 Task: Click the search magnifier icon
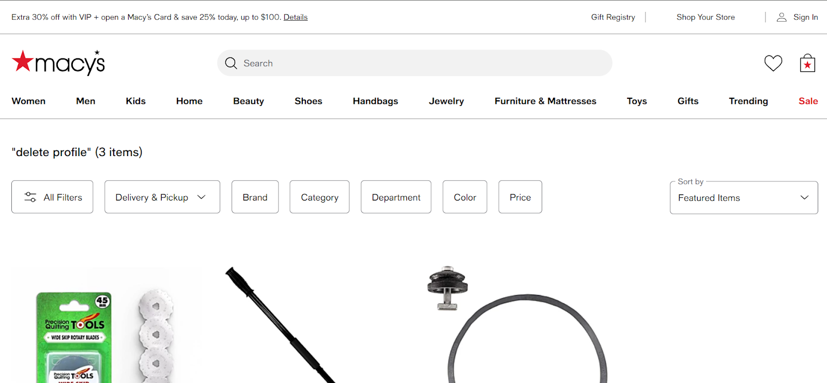[x=231, y=63]
